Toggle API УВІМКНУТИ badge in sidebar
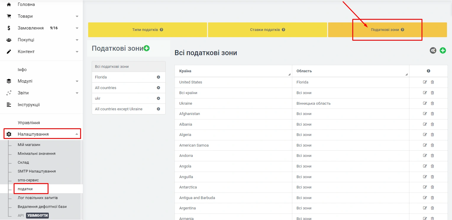The height and width of the screenshot is (220, 452). click(x=37, y=216)
